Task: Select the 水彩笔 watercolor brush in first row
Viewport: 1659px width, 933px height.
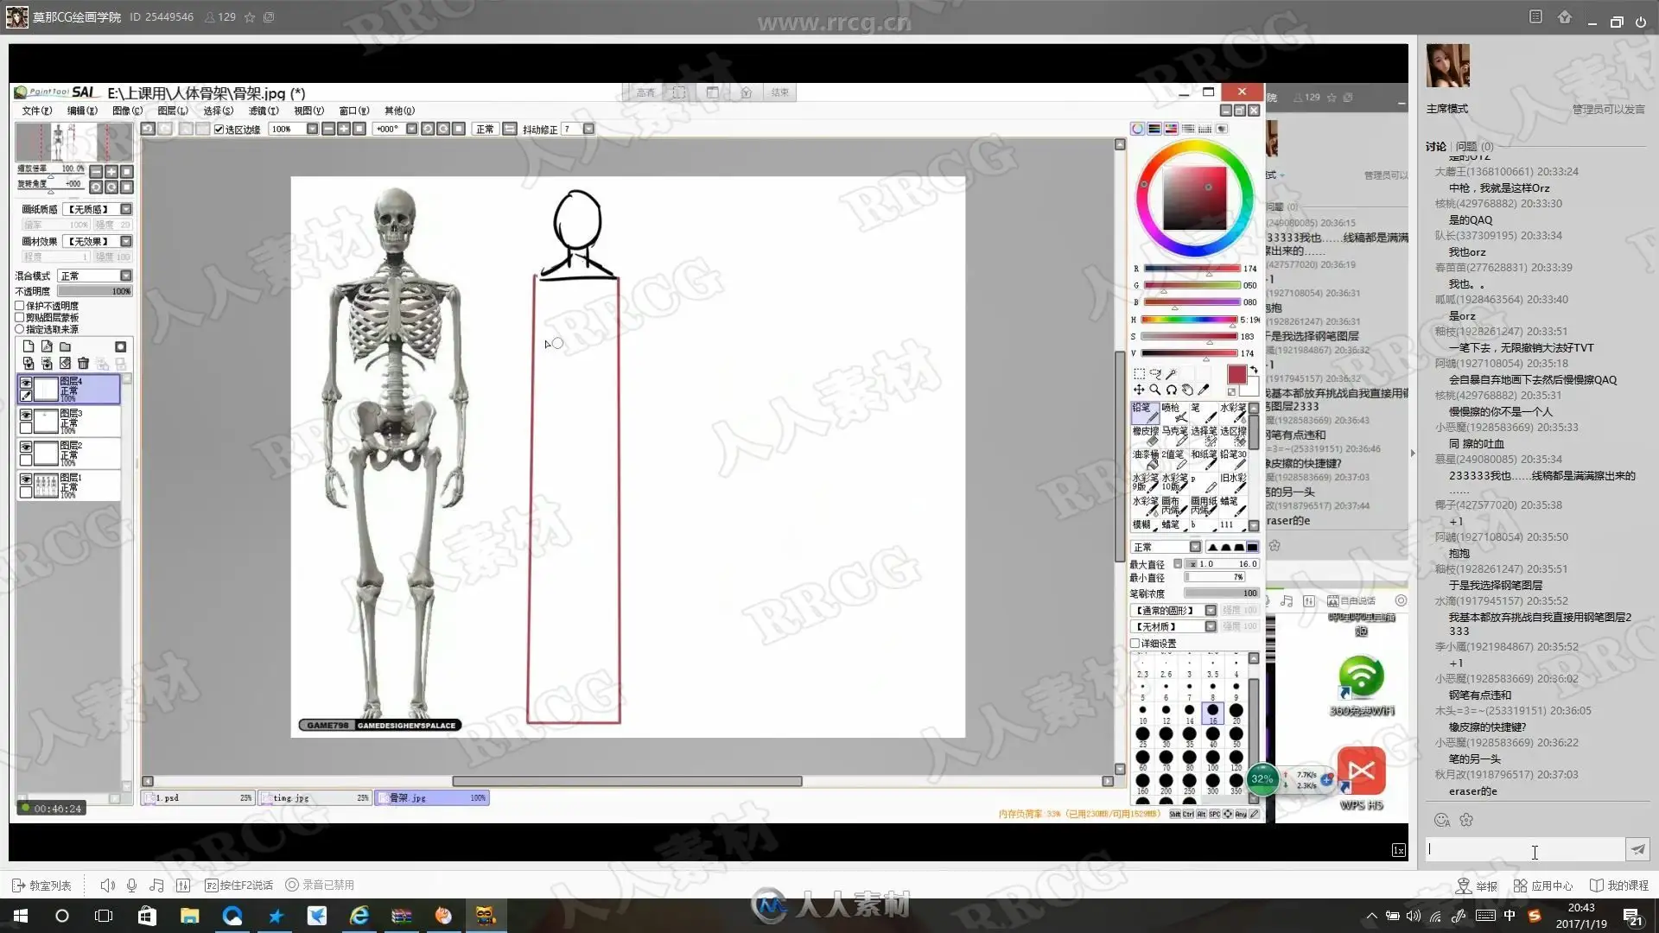Action: point(1233,412)
